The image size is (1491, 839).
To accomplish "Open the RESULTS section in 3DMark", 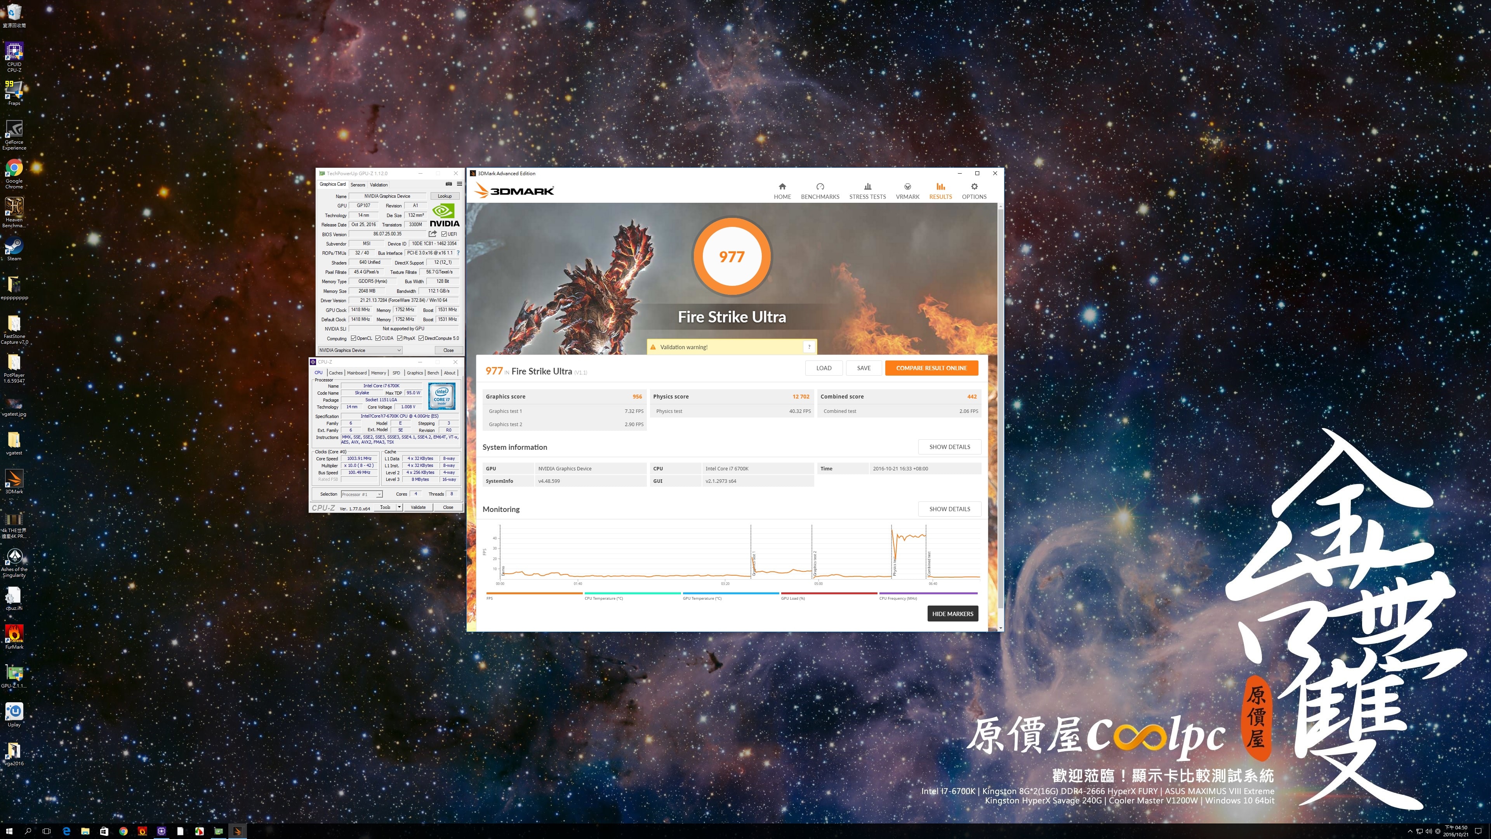I will point(940,191).
